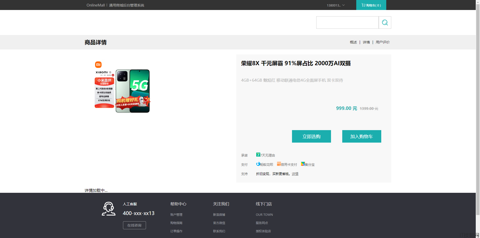
Task: Open the 官方微信 follow link
Action: (x=219, y=223)
